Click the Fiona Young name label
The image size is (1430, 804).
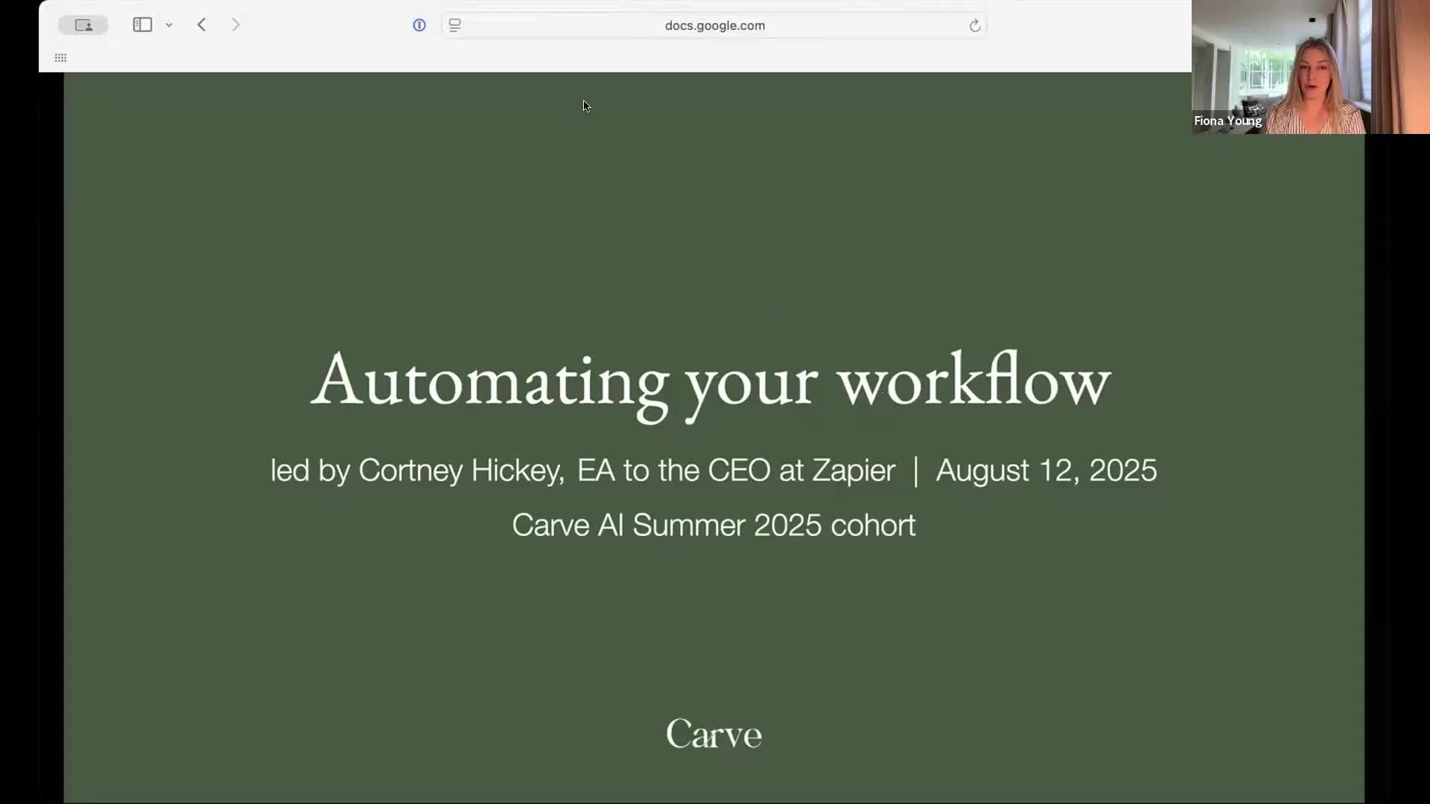click(1227, 121)
